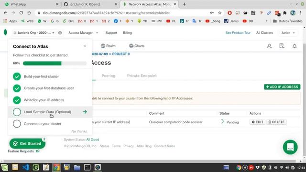Open the Chrome profile avatar
306x172 pixels.
pos(293,13)
